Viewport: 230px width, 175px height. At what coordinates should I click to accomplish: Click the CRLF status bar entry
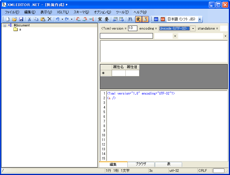tap(202, 171)
